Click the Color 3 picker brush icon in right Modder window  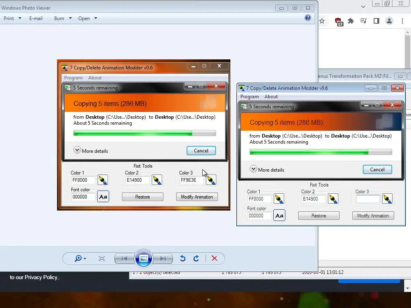387,199
